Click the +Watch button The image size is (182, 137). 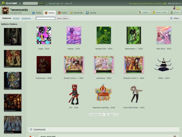click(144, 12)
